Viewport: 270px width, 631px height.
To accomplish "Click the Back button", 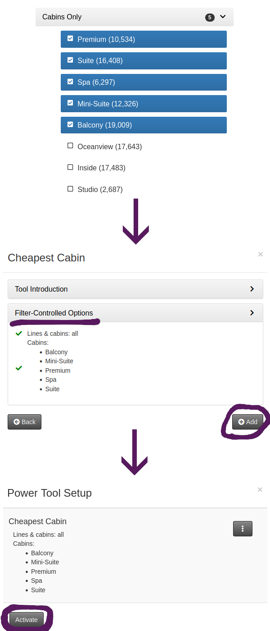I will click(x=24, y=422).
